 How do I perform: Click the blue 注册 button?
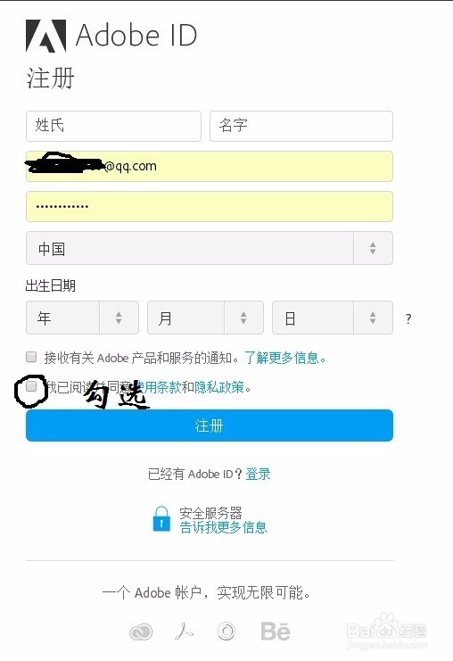[x=210, y=426]
